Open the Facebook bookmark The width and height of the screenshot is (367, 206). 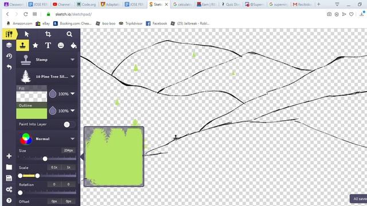(x=157, y=23)
